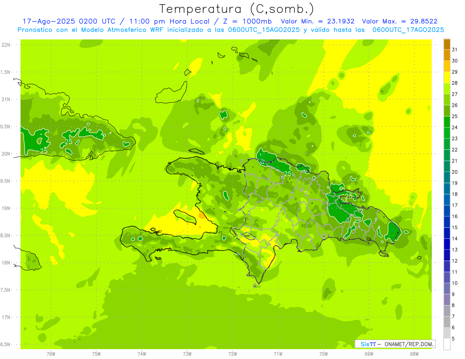
Task: Click the "74W" longitude axis label
Action: pos(142,354)
